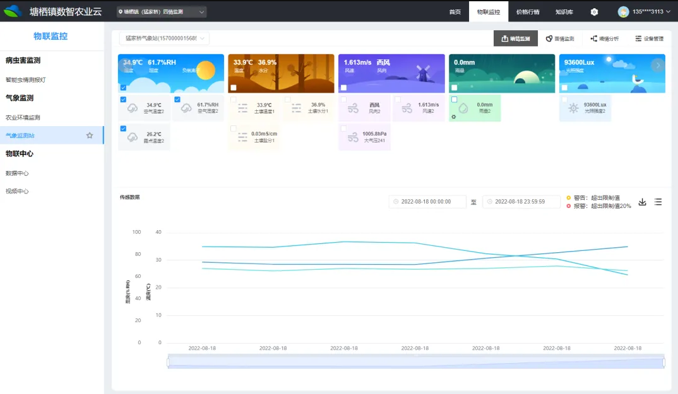Click the next arrow on weather banners
The height and width of the screenshot is (394, 678).
click(x=658, y=65)
